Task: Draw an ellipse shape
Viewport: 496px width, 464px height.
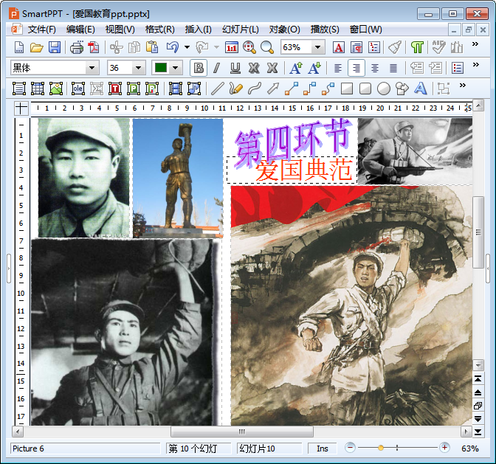Action: (384, 89)
